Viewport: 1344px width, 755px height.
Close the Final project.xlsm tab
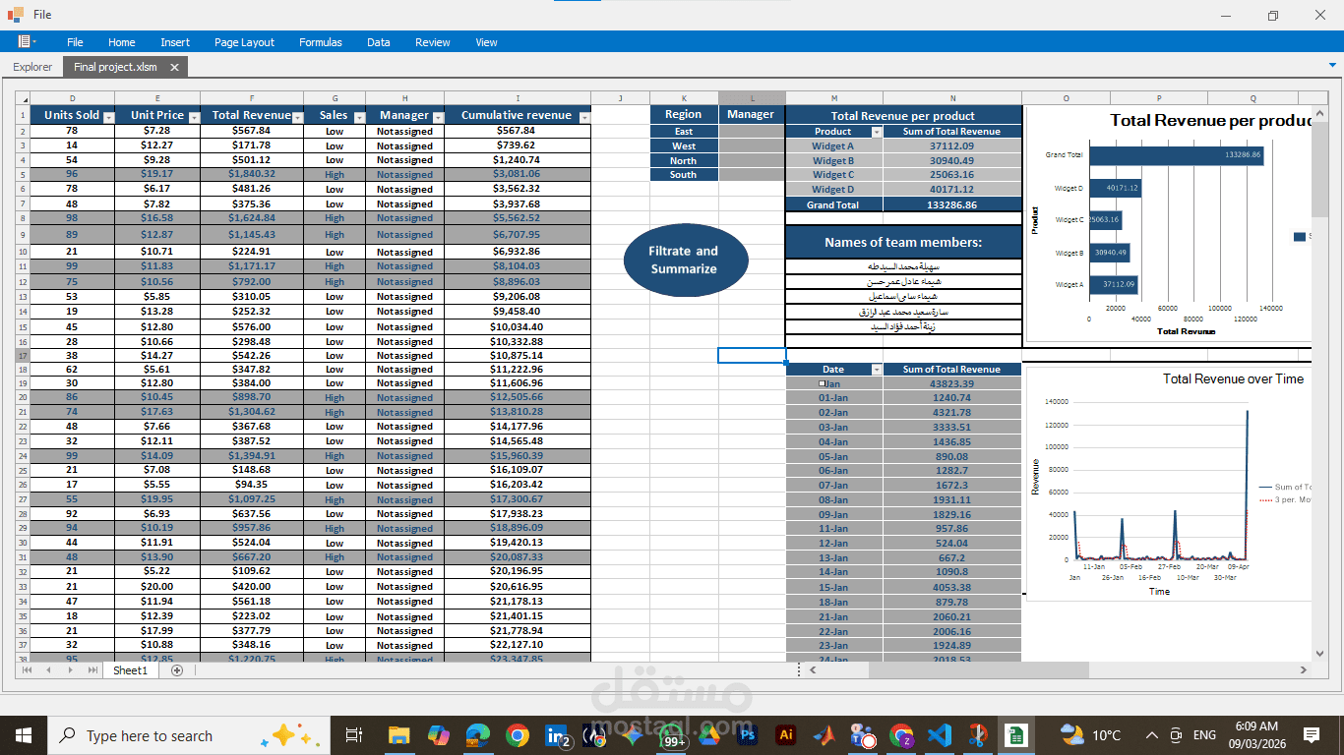pos(176,67)
